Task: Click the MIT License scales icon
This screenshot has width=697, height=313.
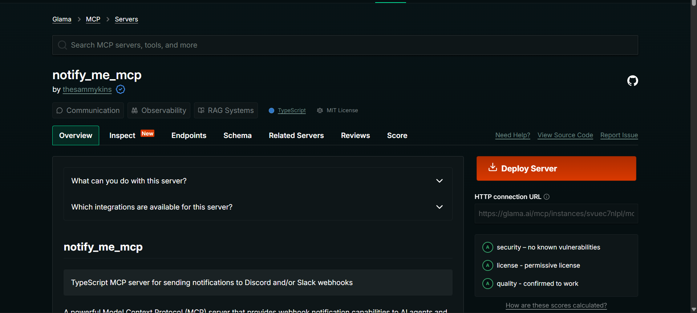Action: click(x=320, y=110)
